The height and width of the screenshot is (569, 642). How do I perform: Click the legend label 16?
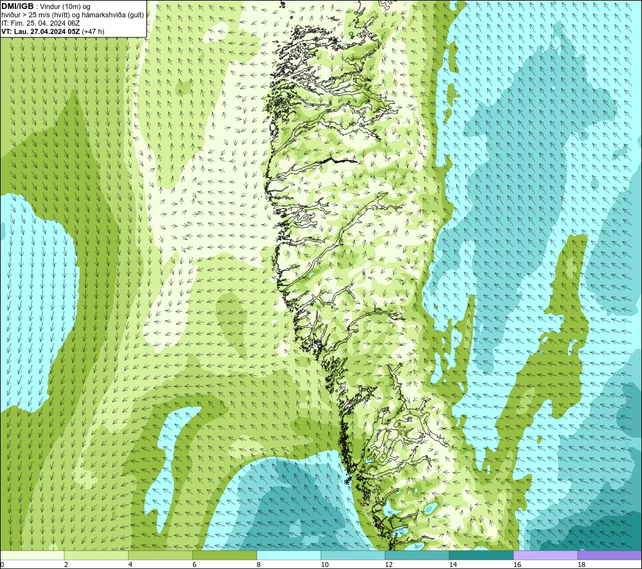click(517, 565)
